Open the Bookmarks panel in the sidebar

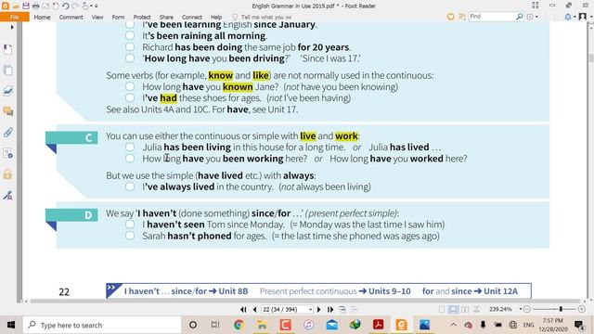click(7, 49)
